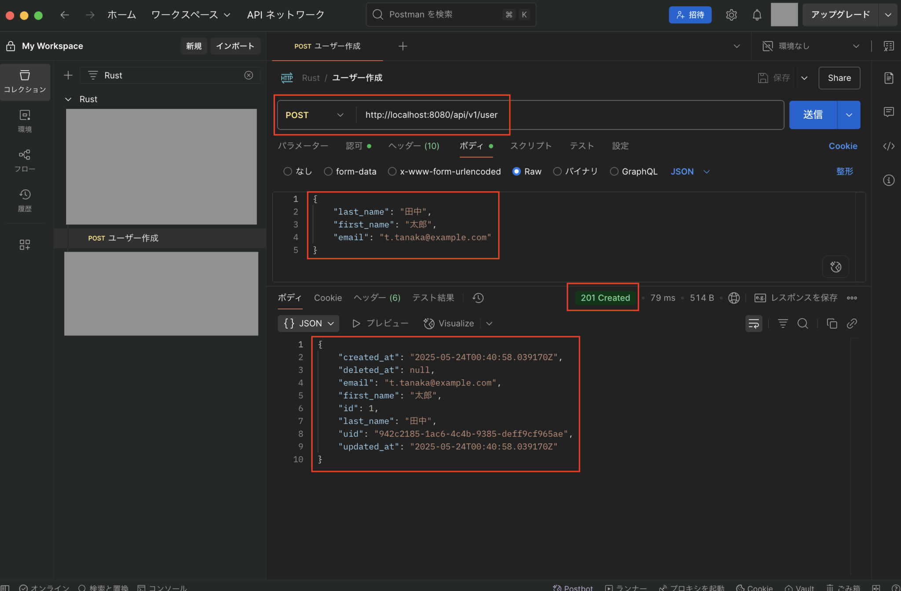This screenshot has width=901, height=591.
Task: Collapse the Rust collection tree
Action: point(68,99)
